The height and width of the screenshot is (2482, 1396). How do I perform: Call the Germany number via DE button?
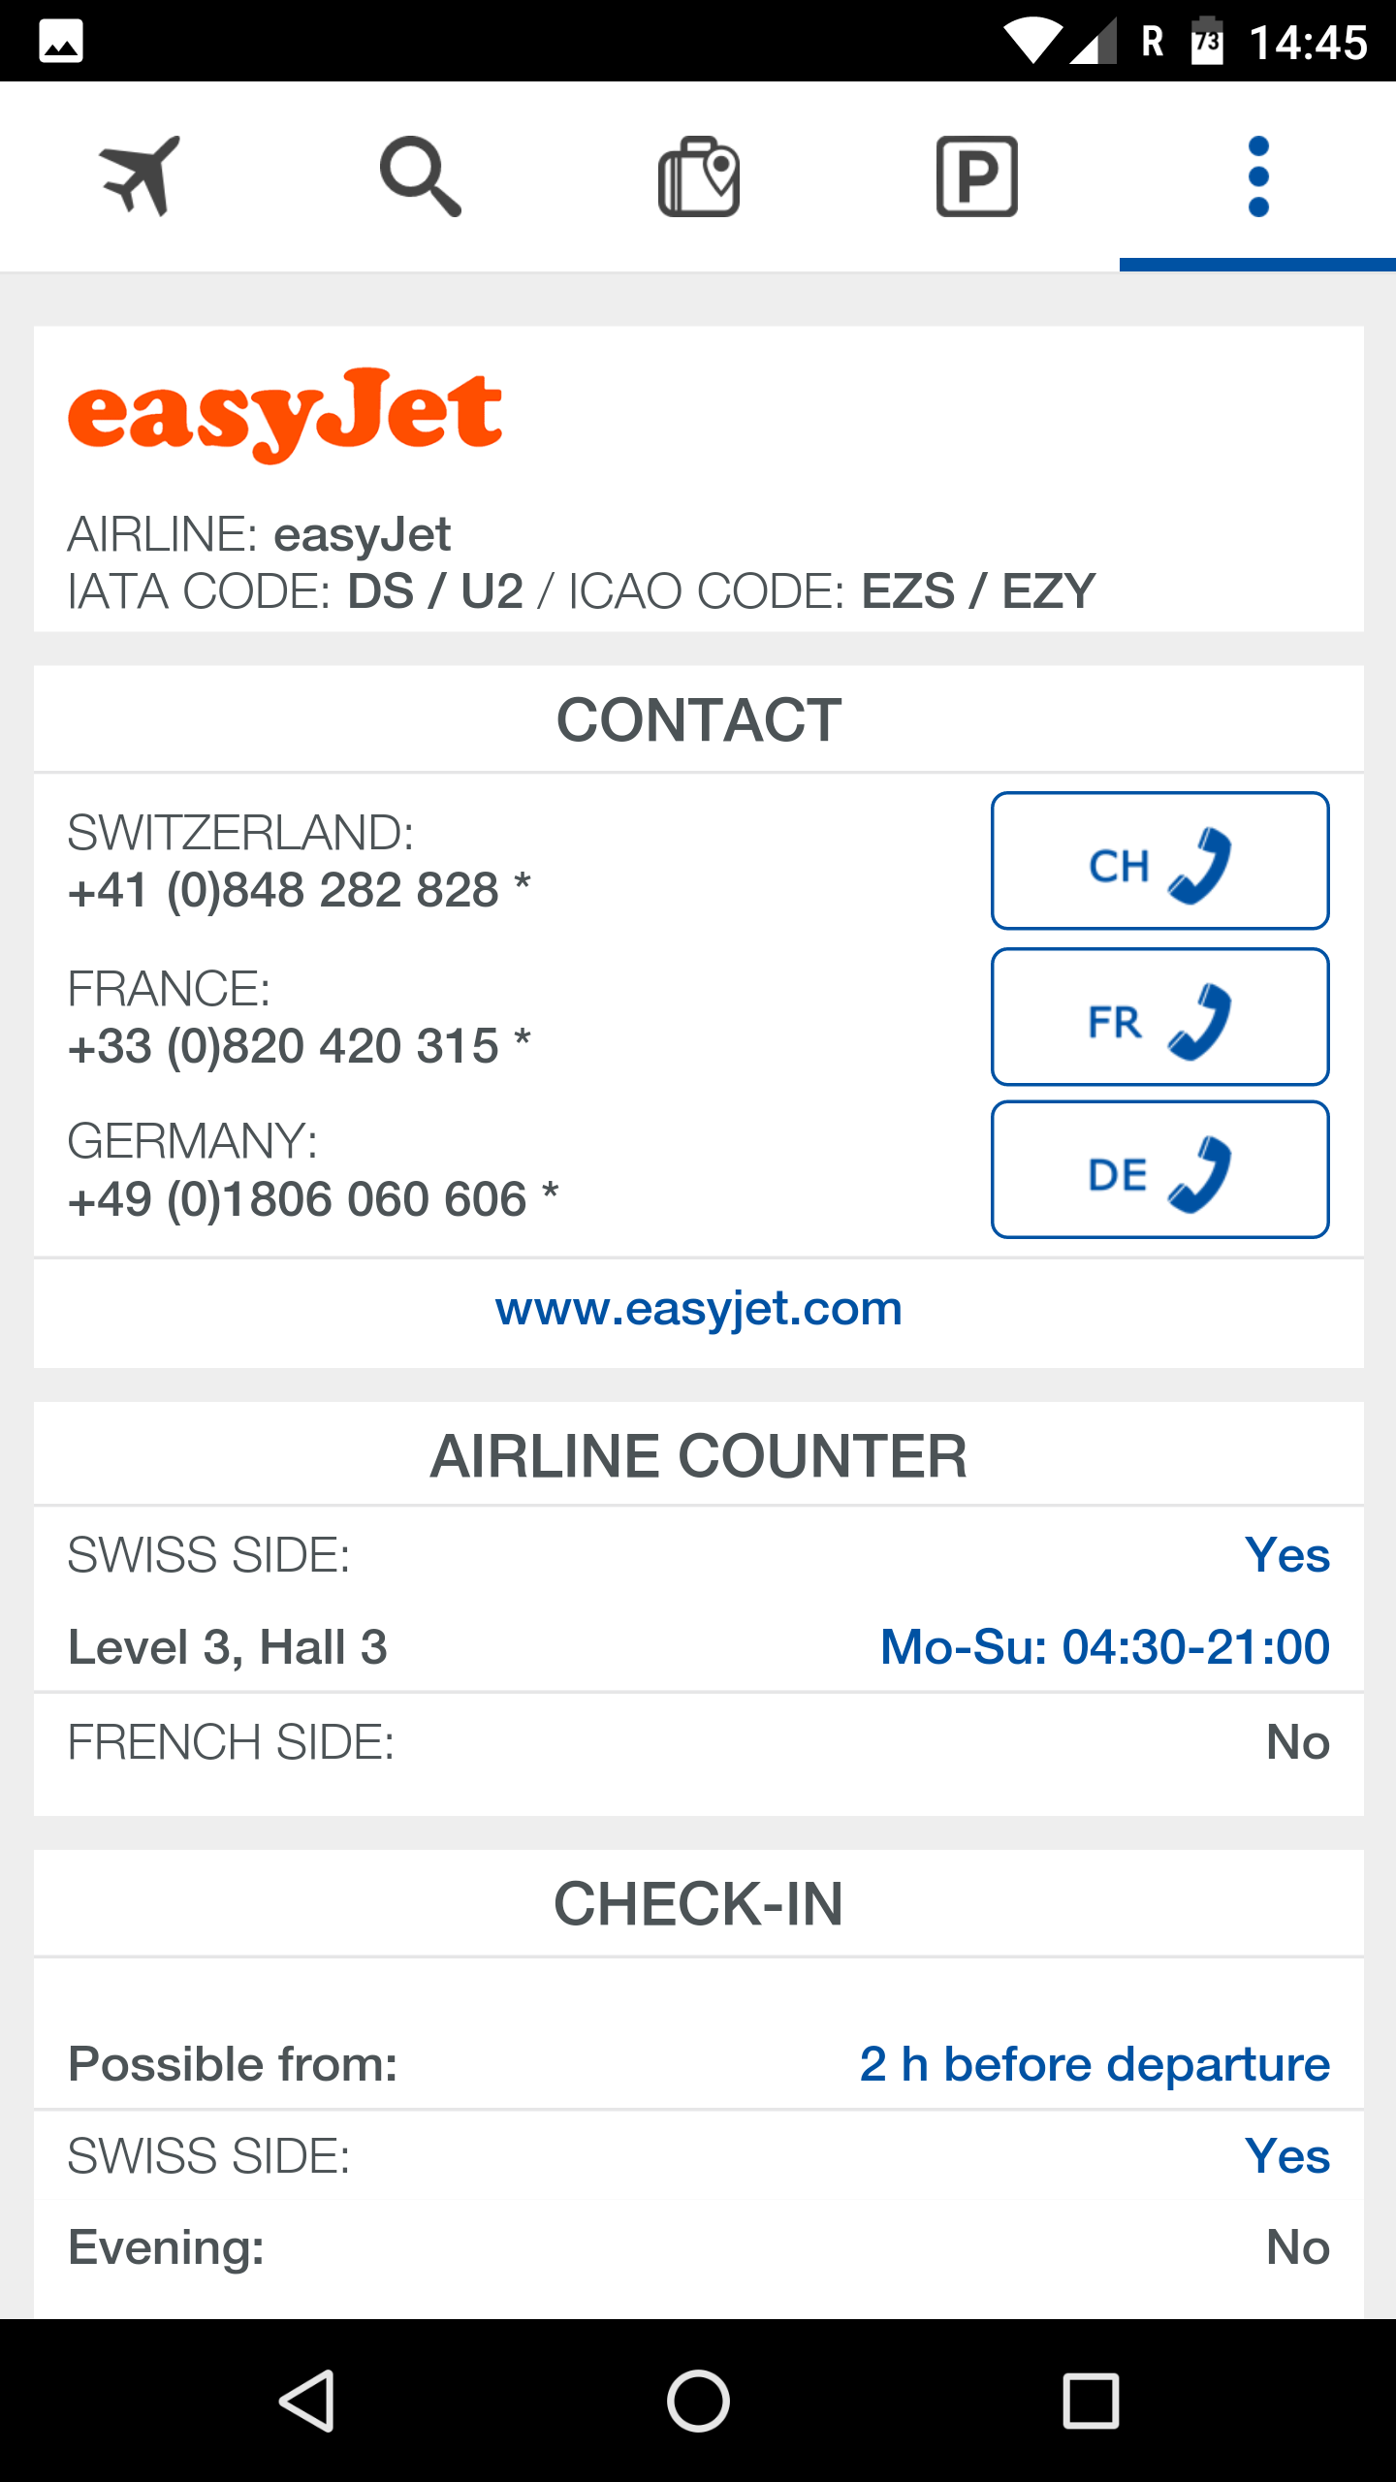[1159, 1170]
